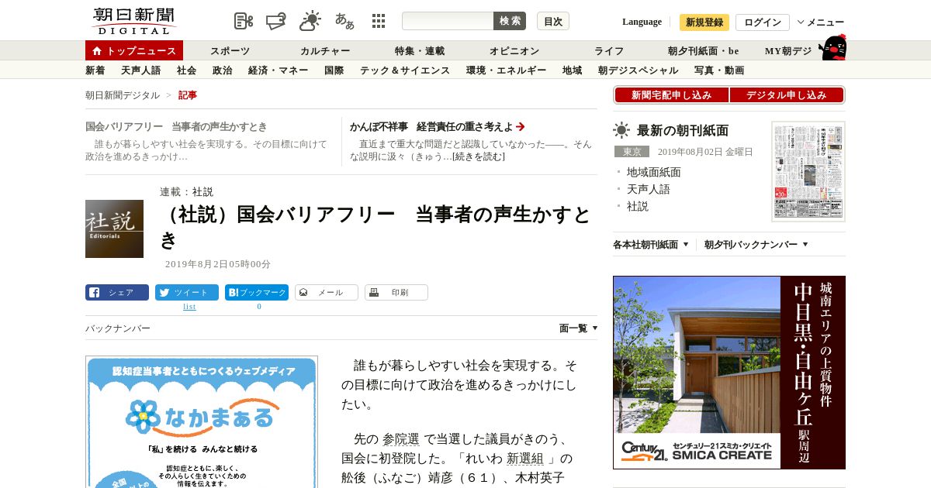Open 地域 in the sub navigation
Viewport: 931px width, 488px height.
click(573, 70)
